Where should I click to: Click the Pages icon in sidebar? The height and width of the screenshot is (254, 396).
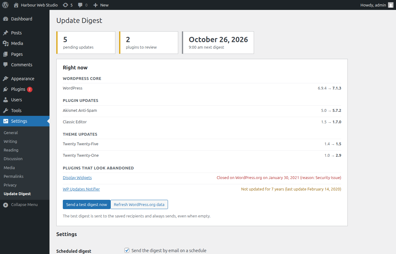click(6, 54)
